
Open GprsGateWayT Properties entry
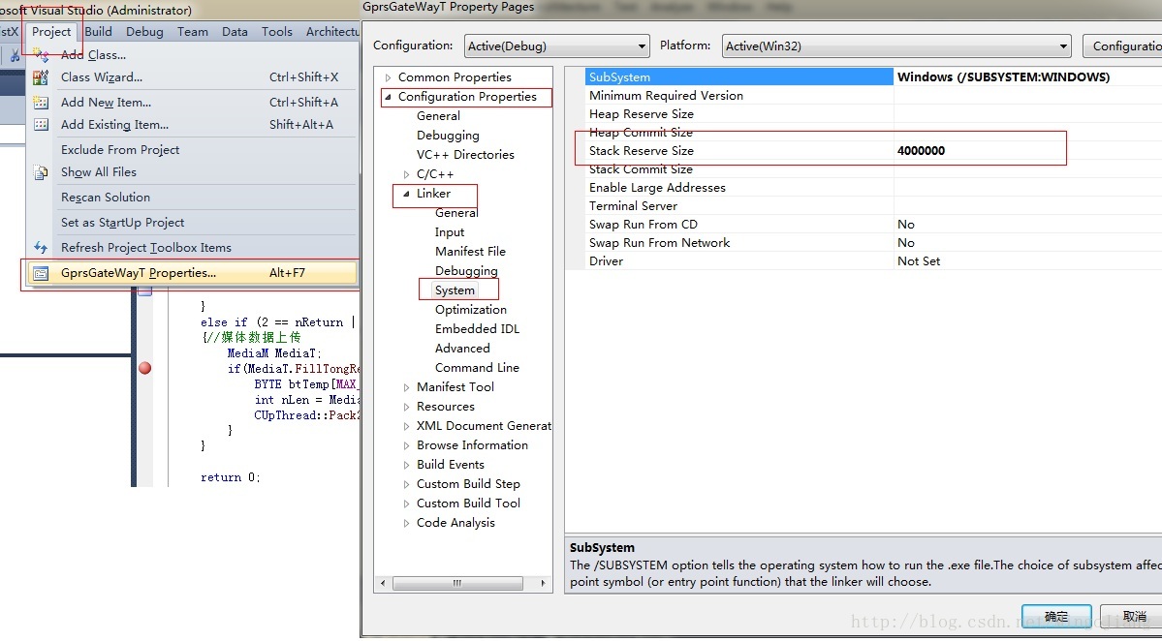(x=193, y=272)
